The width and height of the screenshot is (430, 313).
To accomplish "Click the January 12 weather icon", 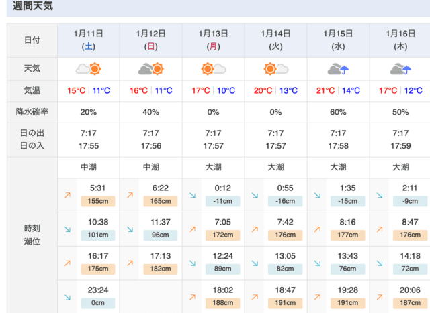I will 151,68.
